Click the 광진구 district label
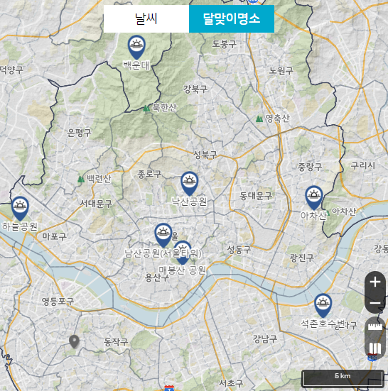This screenshot has height=391, width=388. click(x=301, y=258)
